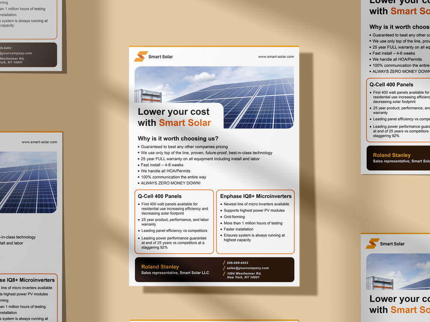Click 'We use only top of the line' bullet, center flyer

(x=207, y=153)
